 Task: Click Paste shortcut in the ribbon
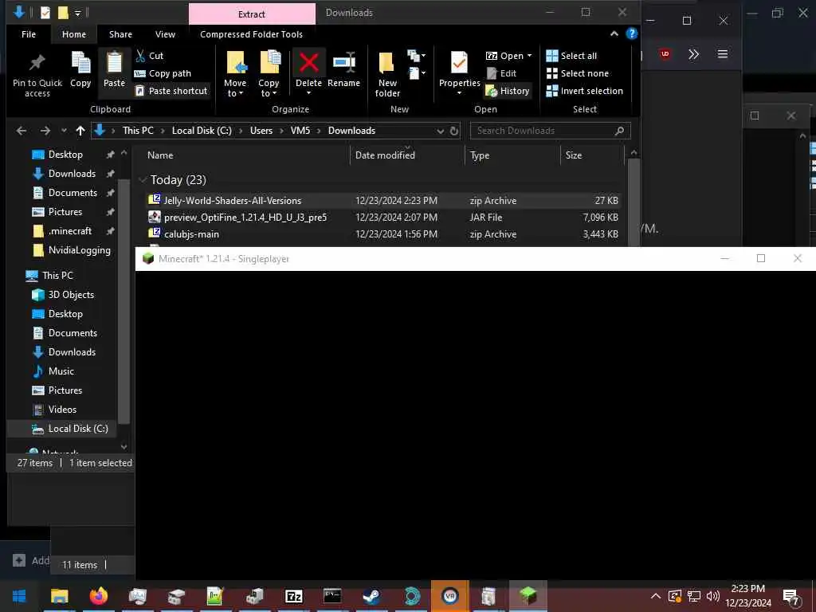171,91
